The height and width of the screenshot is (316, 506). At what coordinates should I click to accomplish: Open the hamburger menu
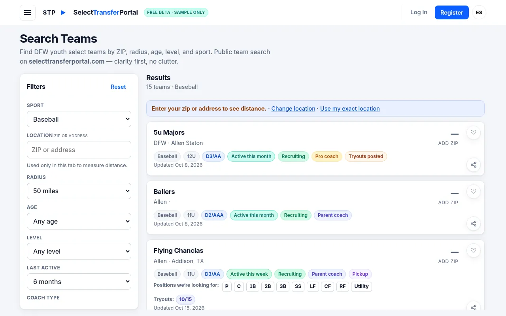(x=28, y=13)
